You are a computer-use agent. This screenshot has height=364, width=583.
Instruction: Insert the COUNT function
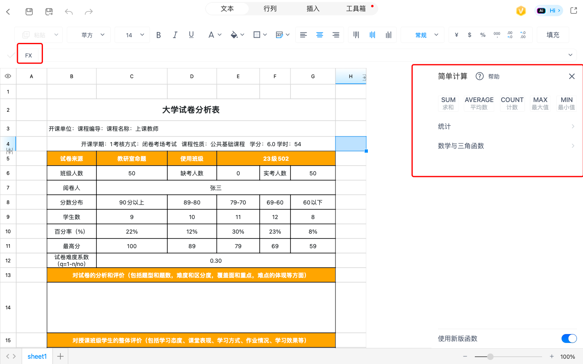point(512,103)
